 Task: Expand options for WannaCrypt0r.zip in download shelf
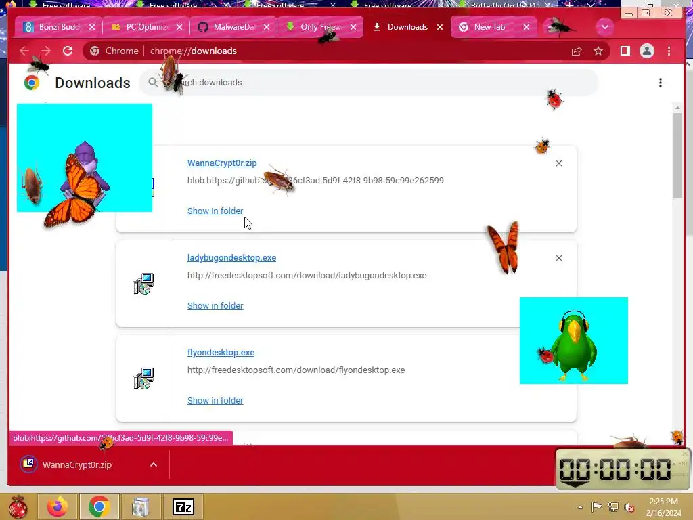click(x=154, y=464)
